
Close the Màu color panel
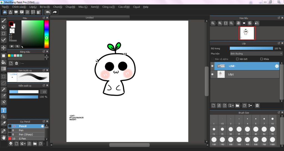tap(47, 18)
